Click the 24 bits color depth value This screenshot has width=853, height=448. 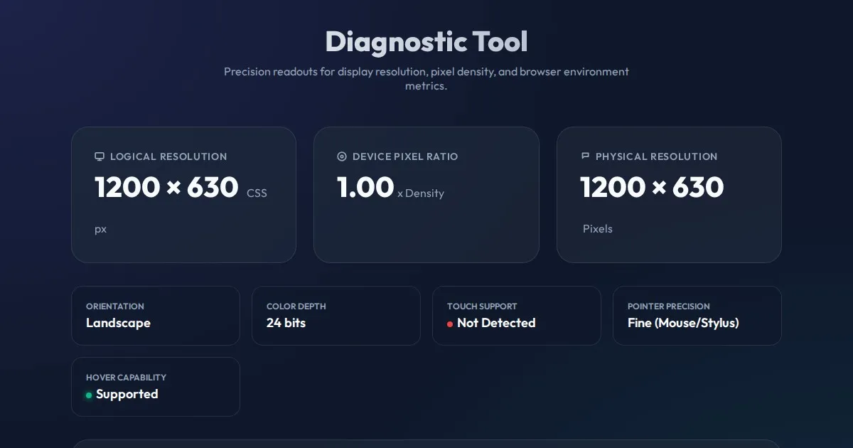tap(286, 323)
